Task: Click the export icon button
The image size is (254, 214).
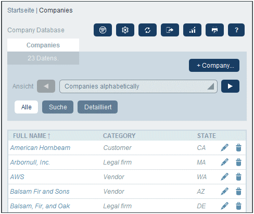Action: point(170,30)
